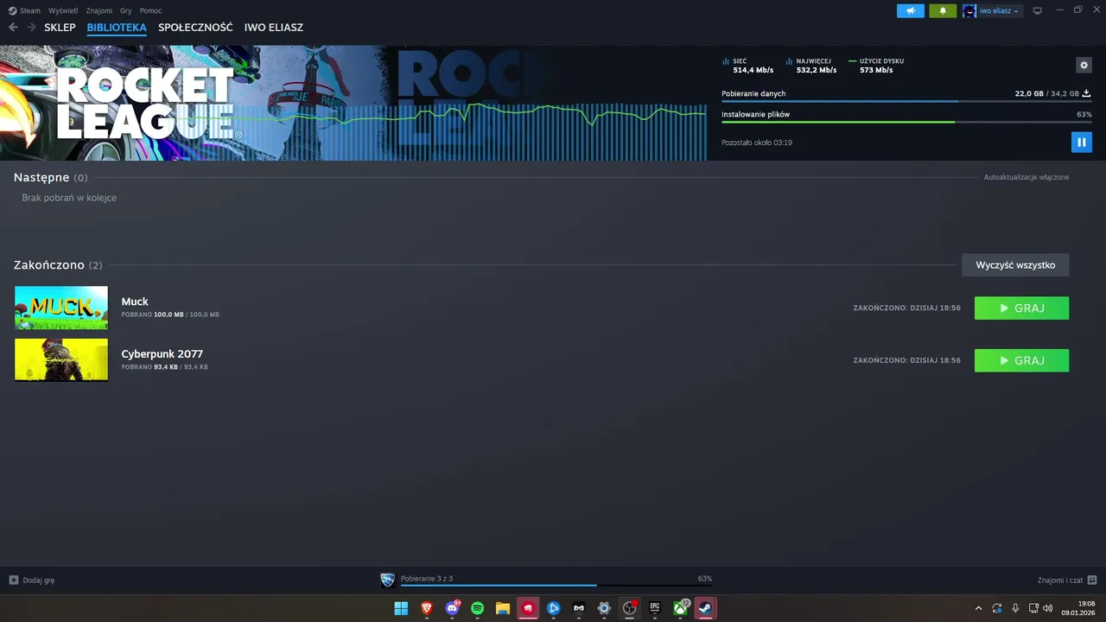
Task: Click Brak pobrań w kolejce text
Action: (x=69, y=198)
